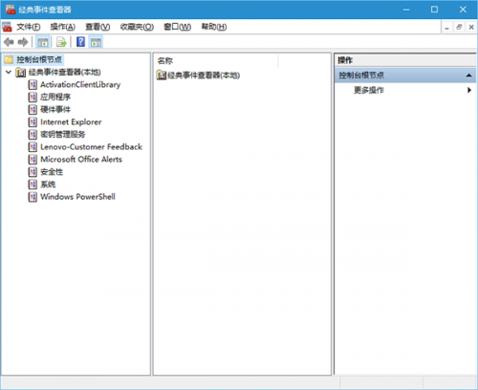Viewport: 478px width, 390px height.
Task: Click the Export list toolbar icon
Action: tap(61, 42)
